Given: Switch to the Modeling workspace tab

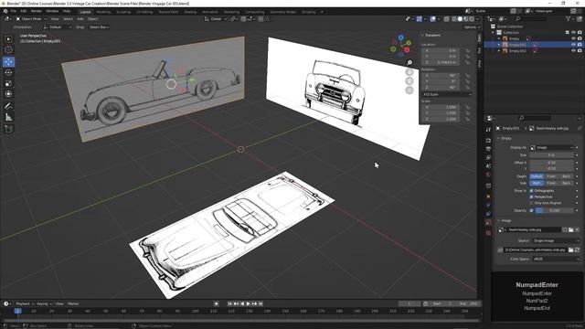Looking at the screenshot, I should [103, 12].
